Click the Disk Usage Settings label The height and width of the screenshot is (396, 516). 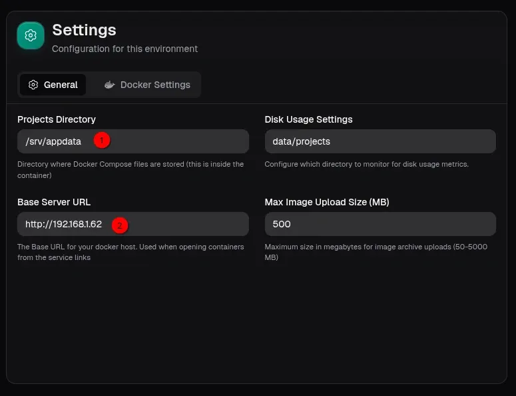pyautogui.click(x=308, y=119)
